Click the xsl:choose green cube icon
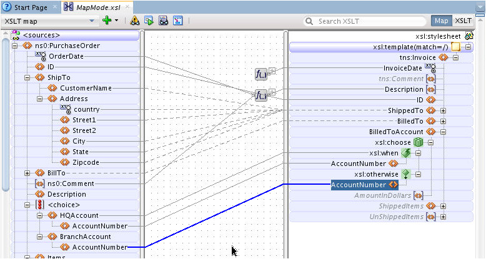 click(x=418, y=142)
